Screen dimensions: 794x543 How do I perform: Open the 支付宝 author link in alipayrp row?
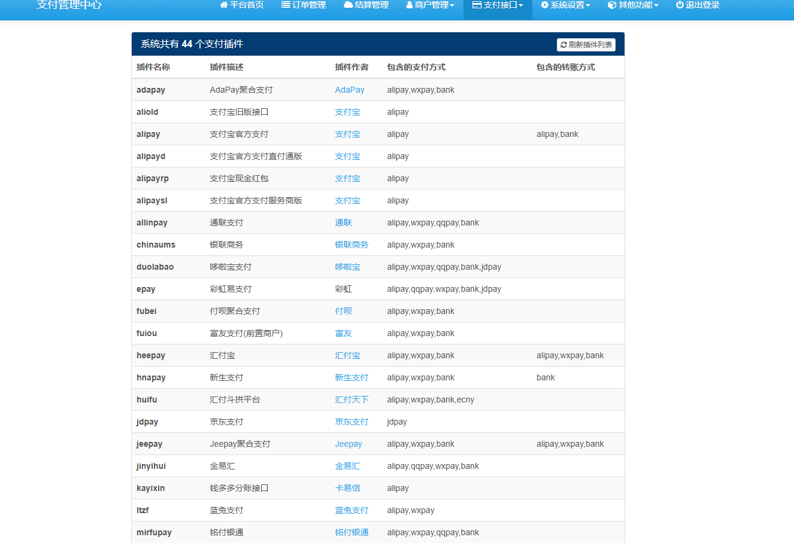click(x=347, y=178)
